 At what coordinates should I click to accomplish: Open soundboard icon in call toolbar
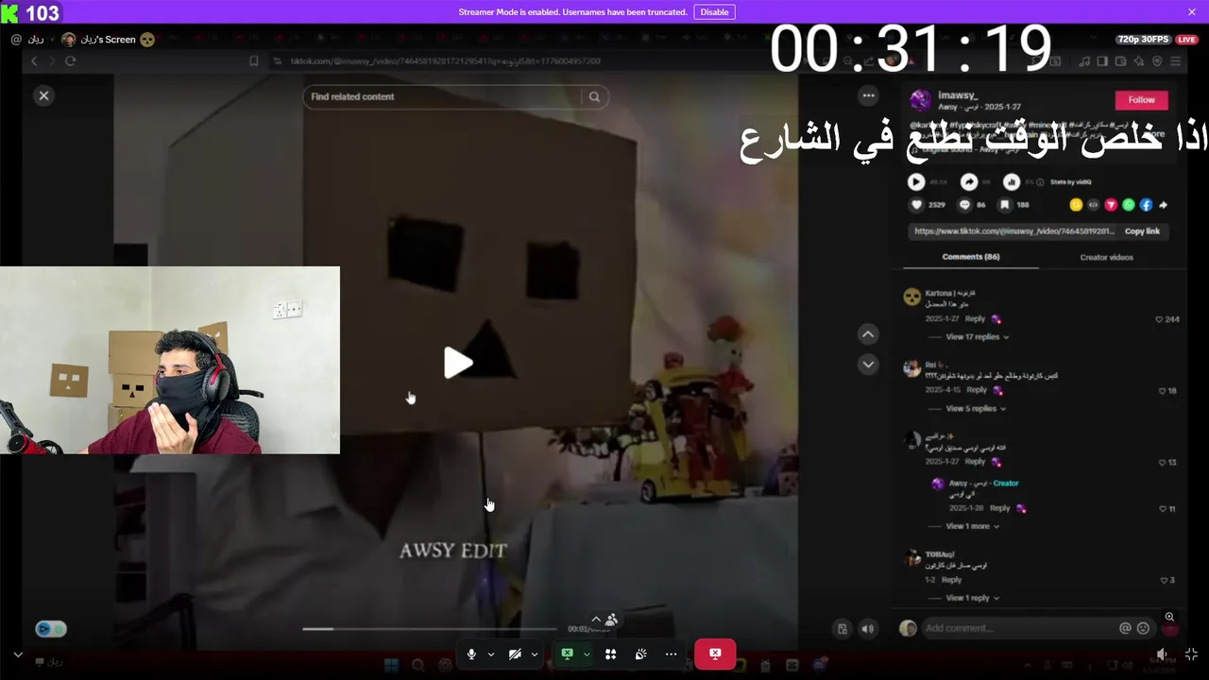tap(640, 654)
